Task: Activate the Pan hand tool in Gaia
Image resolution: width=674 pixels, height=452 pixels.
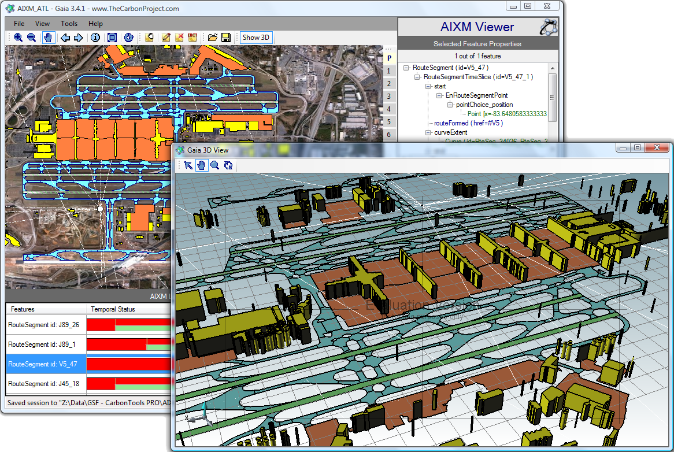Action: click(49, 38)
